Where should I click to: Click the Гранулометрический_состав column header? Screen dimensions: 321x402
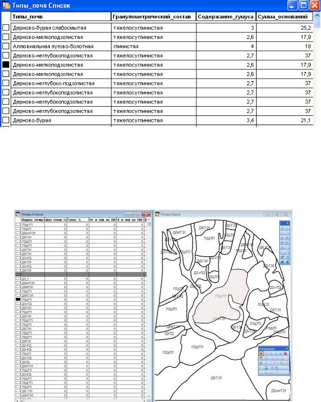[x=153, y=17]
